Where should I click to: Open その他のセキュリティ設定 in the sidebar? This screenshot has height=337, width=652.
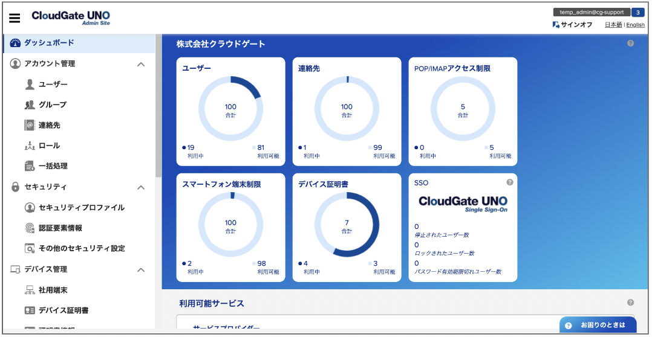pos(82,249)
